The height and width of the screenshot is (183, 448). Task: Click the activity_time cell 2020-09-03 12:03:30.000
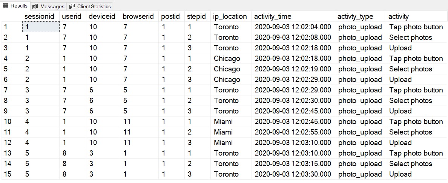click(x=293, y=174)
